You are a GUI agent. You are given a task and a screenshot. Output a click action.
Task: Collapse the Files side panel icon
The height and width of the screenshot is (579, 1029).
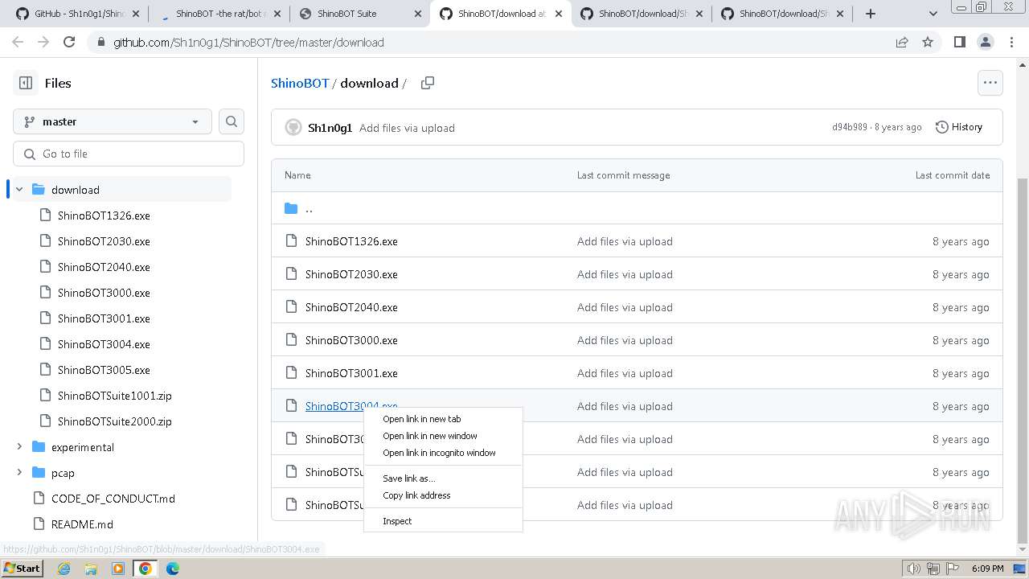click(x=26, y=83)
